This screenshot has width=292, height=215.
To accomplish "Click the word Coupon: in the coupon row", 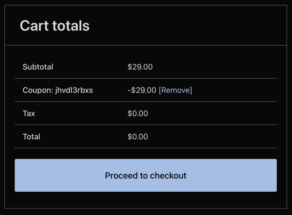I will pyautogui.click(x=38, y=90).
